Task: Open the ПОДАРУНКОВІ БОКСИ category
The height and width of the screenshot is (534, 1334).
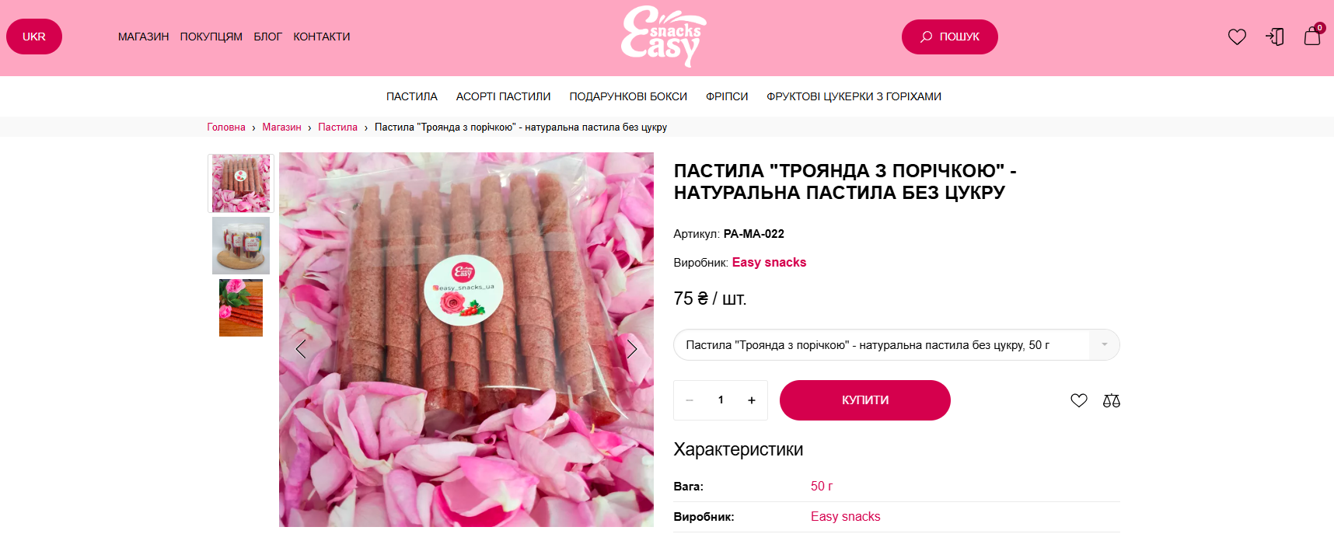Action: tap(628, 96)
